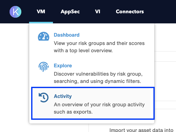Select the VI navigation item
176x132 pixels.
pyautogui.click(x=98, y=12)
